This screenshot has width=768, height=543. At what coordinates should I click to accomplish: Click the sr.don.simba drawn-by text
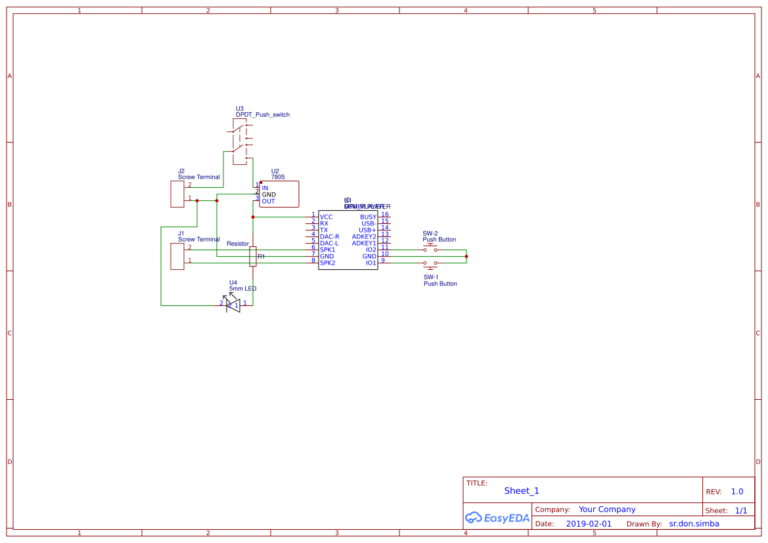693,523
